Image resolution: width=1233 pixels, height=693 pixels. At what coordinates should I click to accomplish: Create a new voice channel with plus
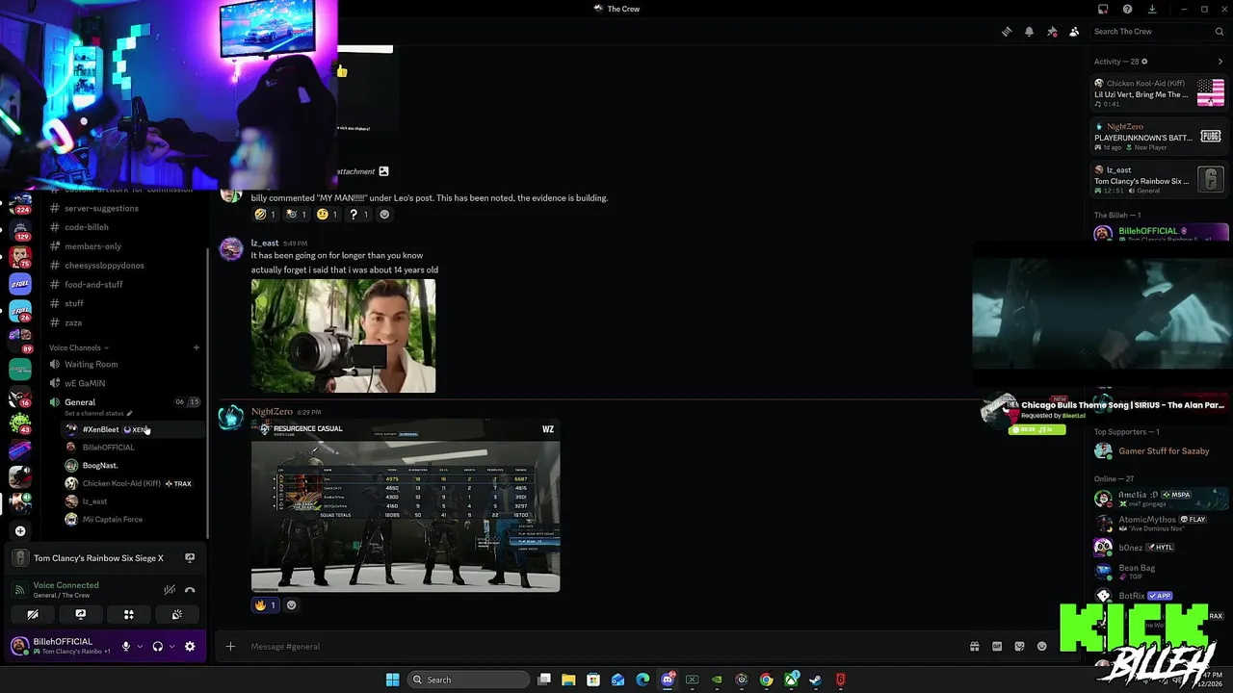point(197,347)
